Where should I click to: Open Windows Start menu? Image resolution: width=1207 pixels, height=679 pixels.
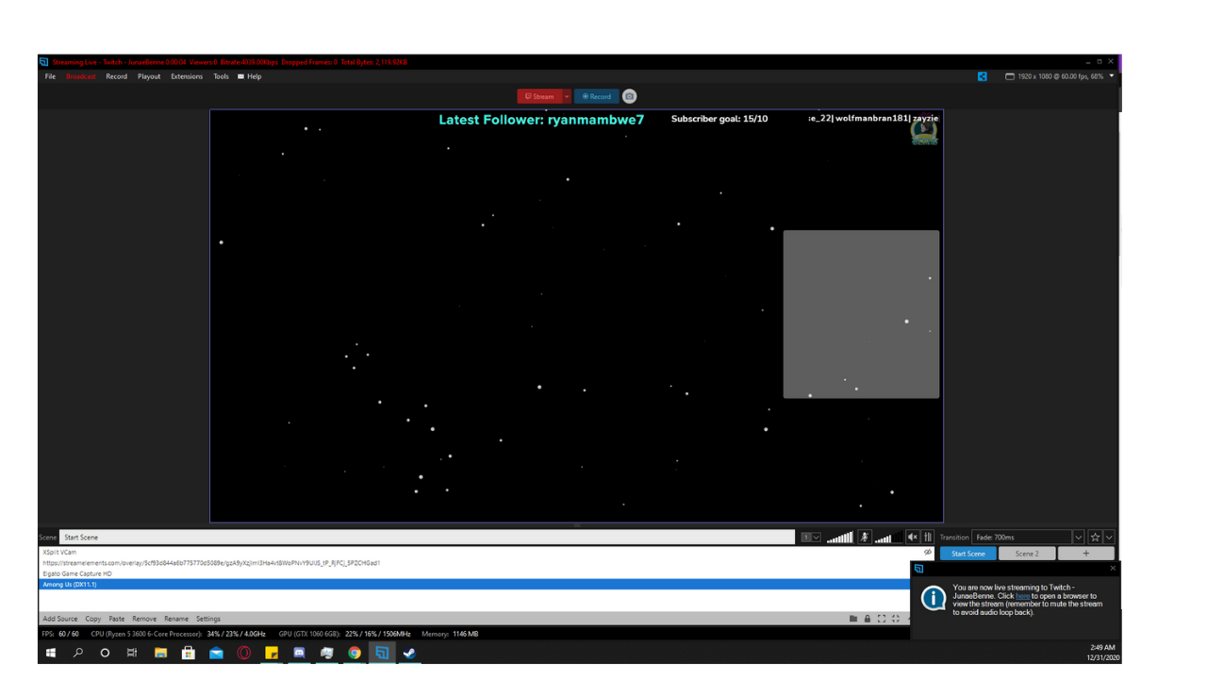pos(51,653)
